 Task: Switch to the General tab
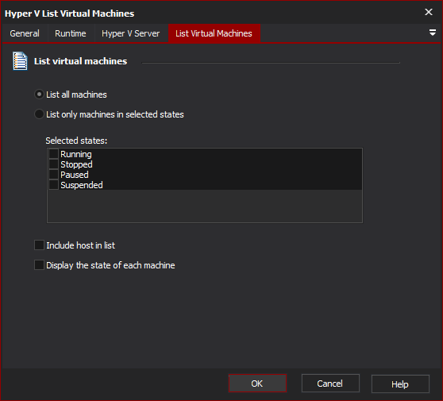pos(25,33)
